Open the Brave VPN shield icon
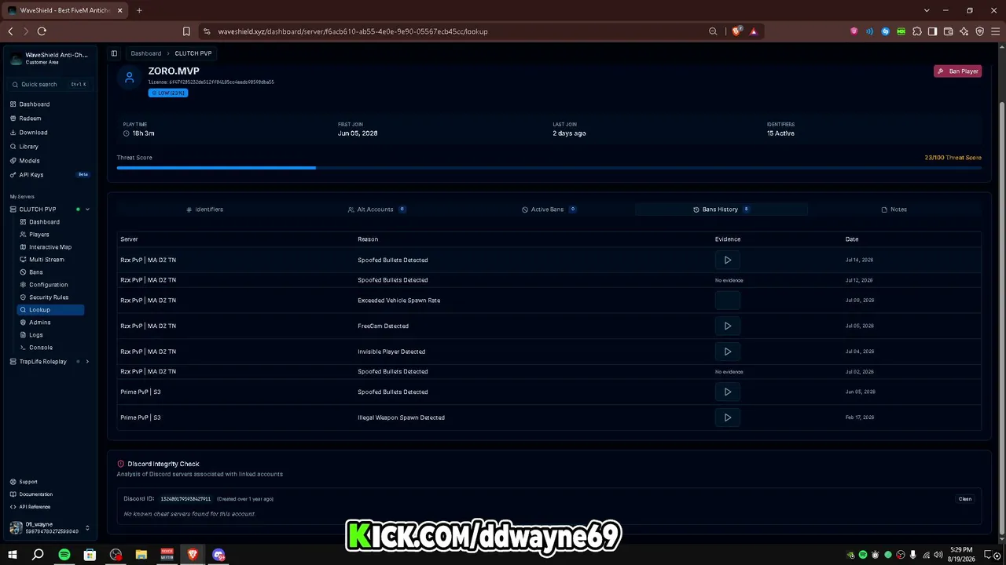The width and height of the screenshot is (1006, 565). coord(979,31)
